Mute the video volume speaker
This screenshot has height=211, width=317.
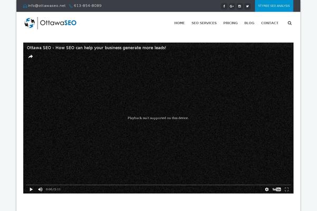pyautogui.click(x=40, y=189)
